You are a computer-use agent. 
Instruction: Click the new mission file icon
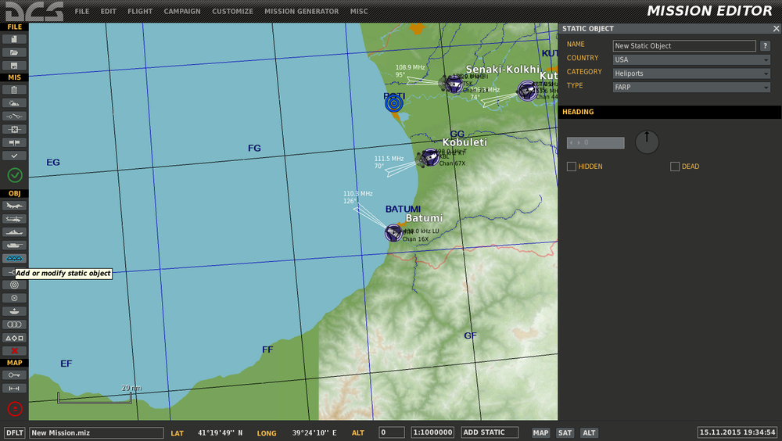pos(14,39)
